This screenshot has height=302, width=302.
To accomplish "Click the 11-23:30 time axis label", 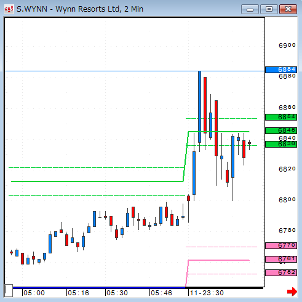I will [207, 293].
